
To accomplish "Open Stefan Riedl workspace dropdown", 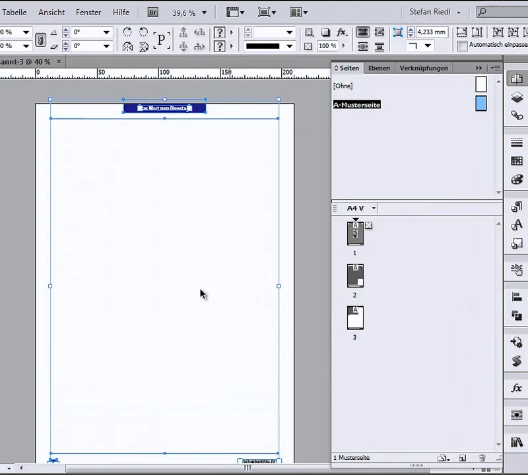I will click(459, 13).
